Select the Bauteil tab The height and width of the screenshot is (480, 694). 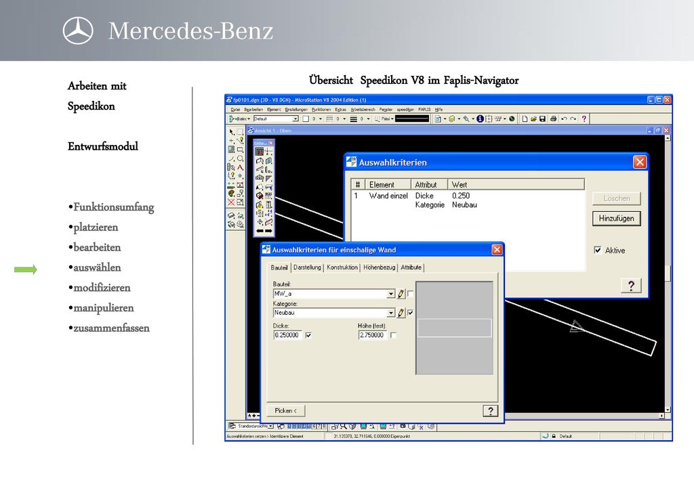pyautogui.click(x=279, y=268)
